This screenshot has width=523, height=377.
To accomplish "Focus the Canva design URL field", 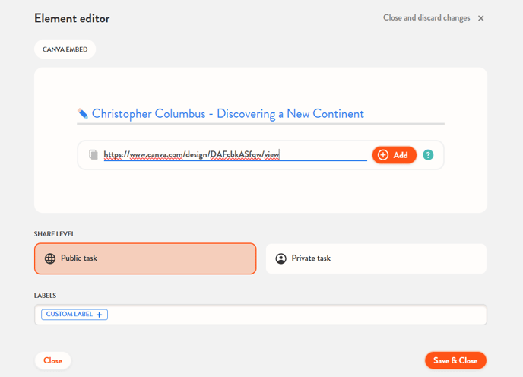I will [235, 154].
